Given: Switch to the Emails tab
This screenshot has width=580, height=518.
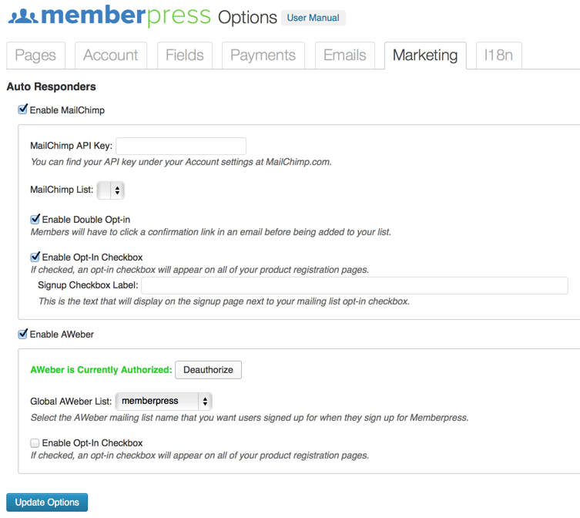Looking at the screenshot, I should (x=344, y=55).
